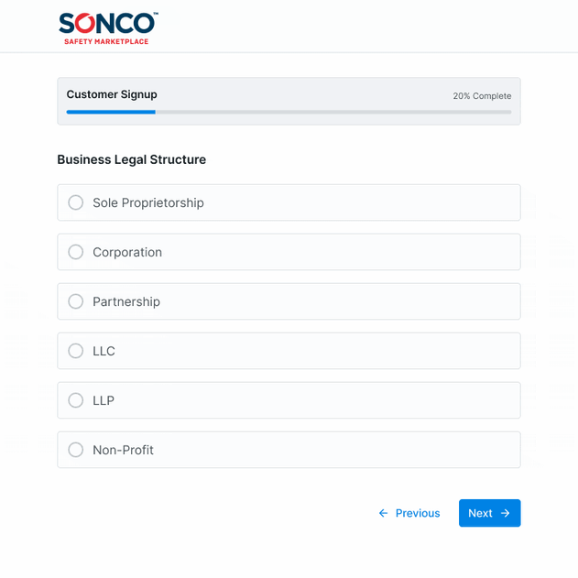Pick the Partnership radio circle
The image size is (578, 578).
pos(76,301)
